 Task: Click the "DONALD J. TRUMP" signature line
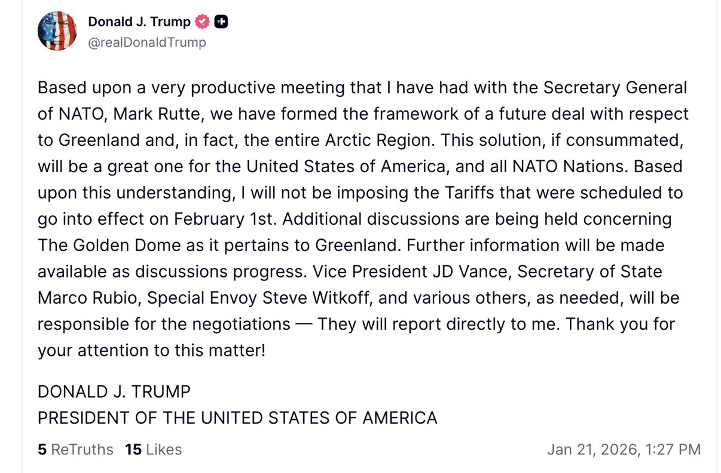point(114,392)
